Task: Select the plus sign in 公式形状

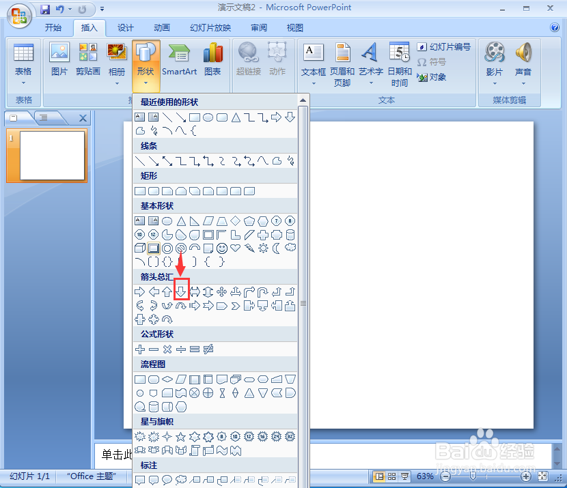Action: click(139, 349)
